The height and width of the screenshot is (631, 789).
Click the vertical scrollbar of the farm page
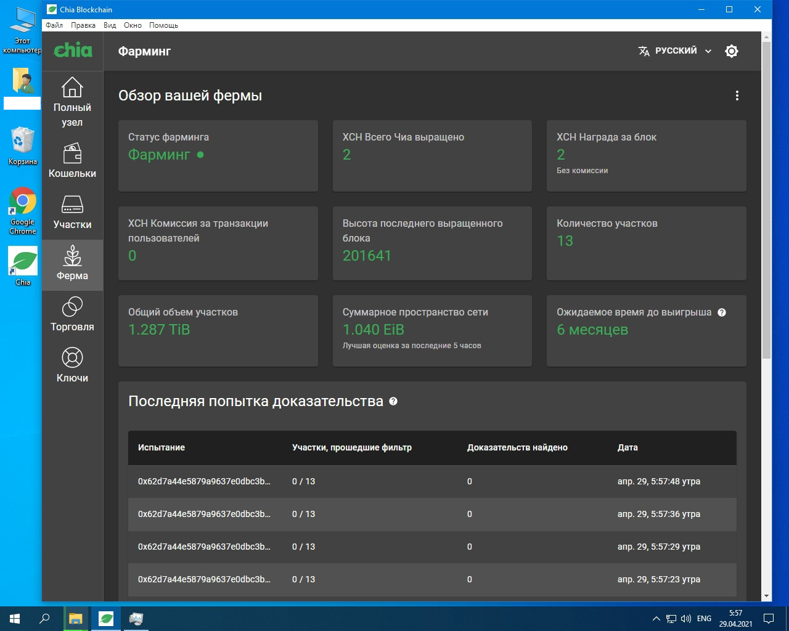[766, 200]
